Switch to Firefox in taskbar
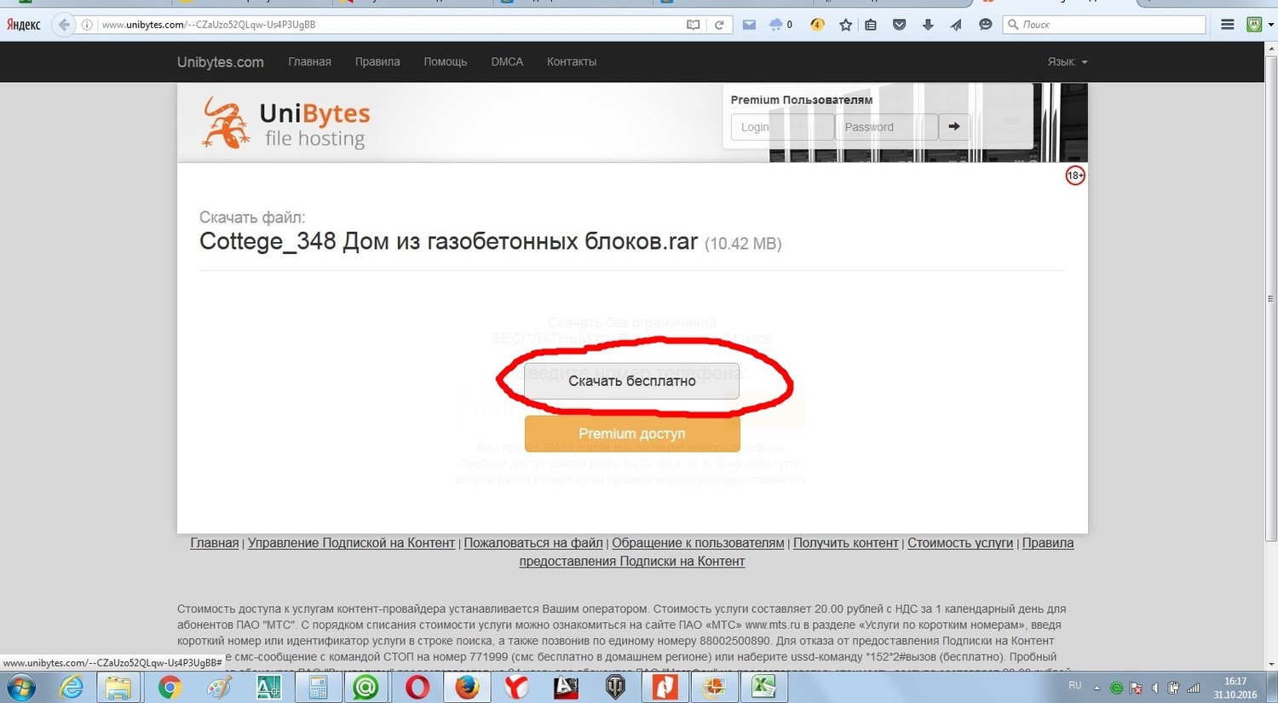 (x=466, y=687)
